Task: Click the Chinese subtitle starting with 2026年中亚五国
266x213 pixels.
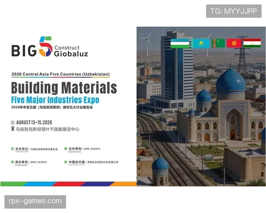Action: (x=52, y=107)
